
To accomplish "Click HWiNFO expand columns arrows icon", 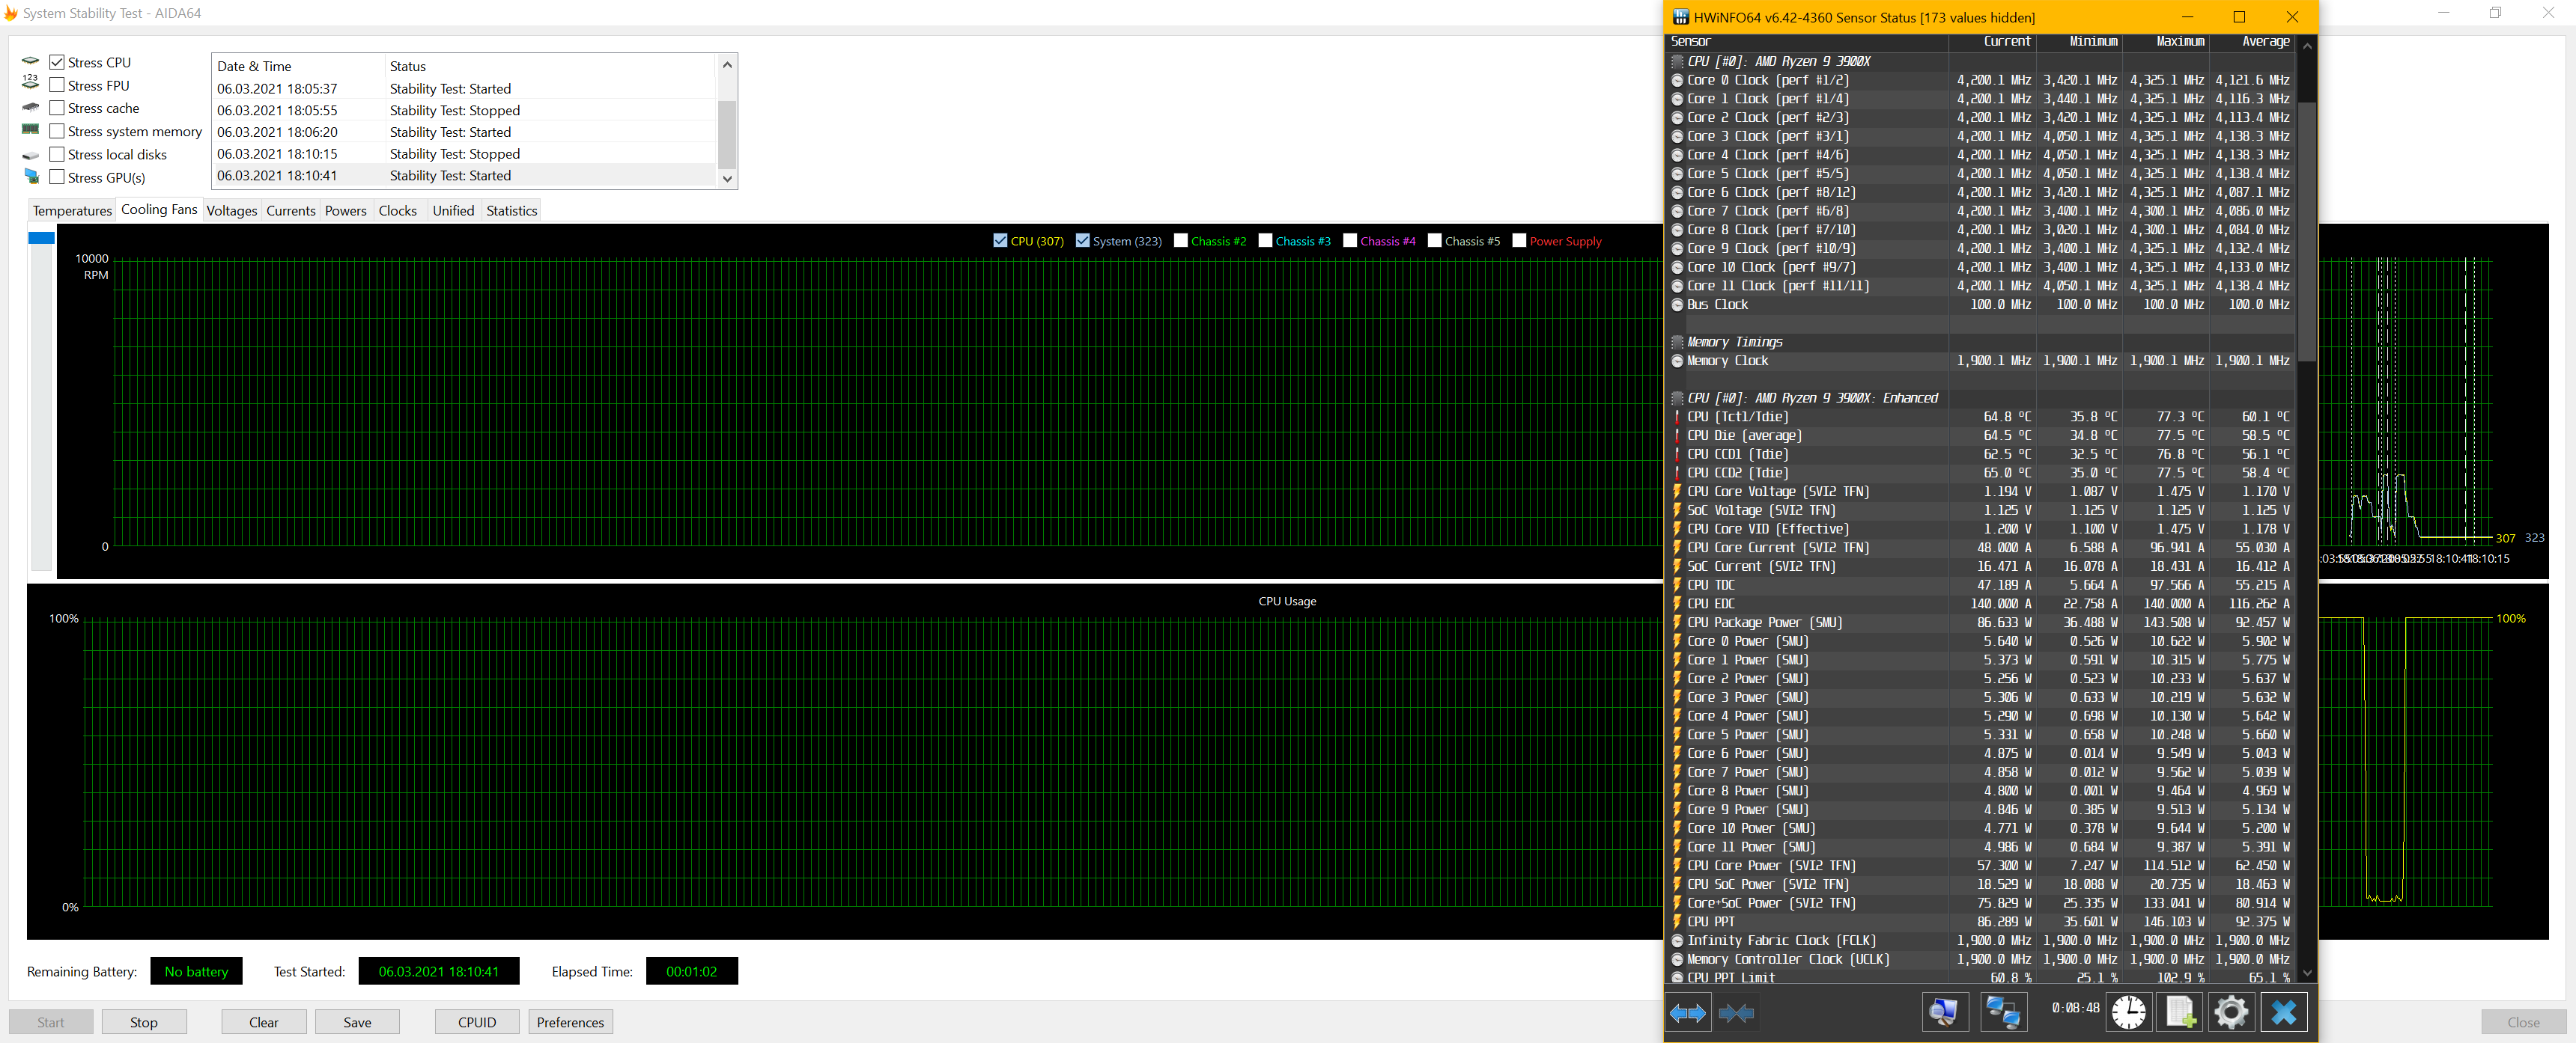I will coord(1688,1013).
